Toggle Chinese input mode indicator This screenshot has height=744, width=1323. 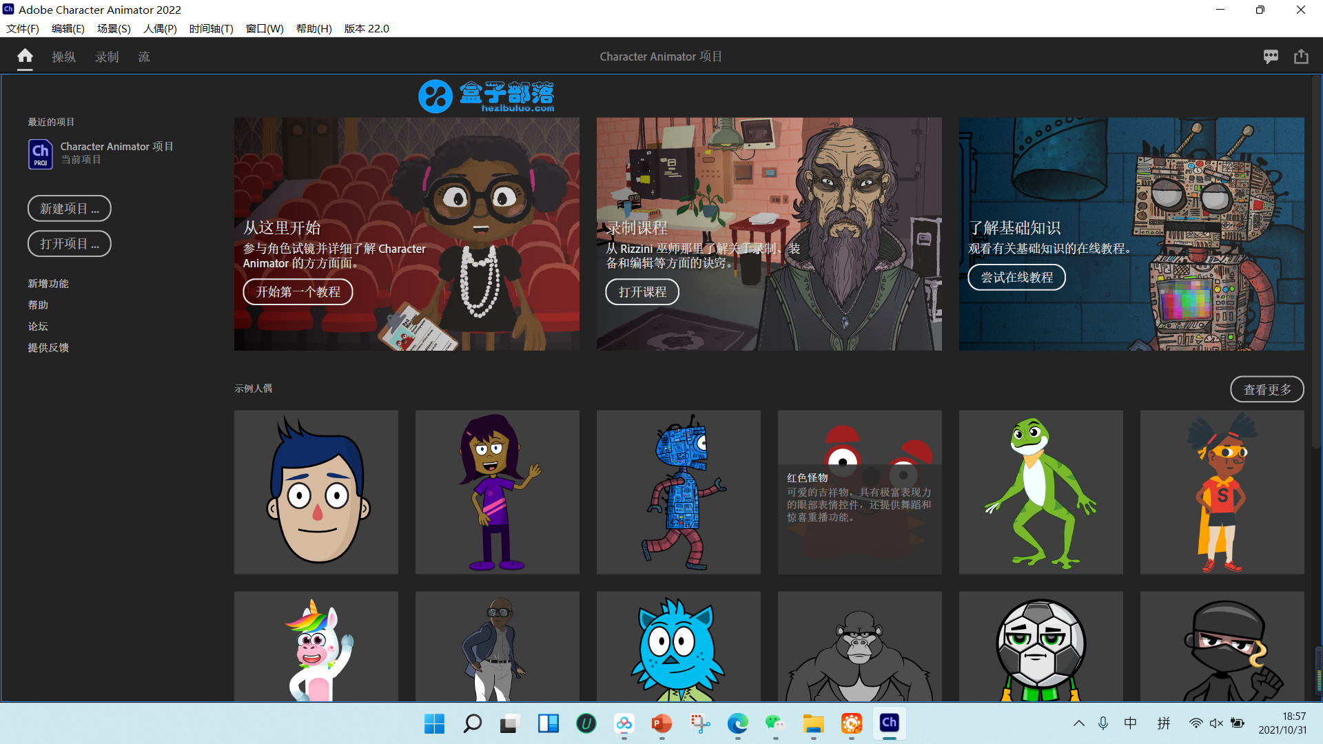click(x=1131, y=723)
